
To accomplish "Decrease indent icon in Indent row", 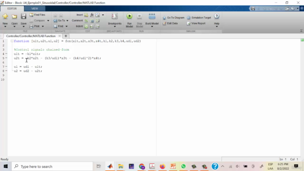I will coord(97,26).
